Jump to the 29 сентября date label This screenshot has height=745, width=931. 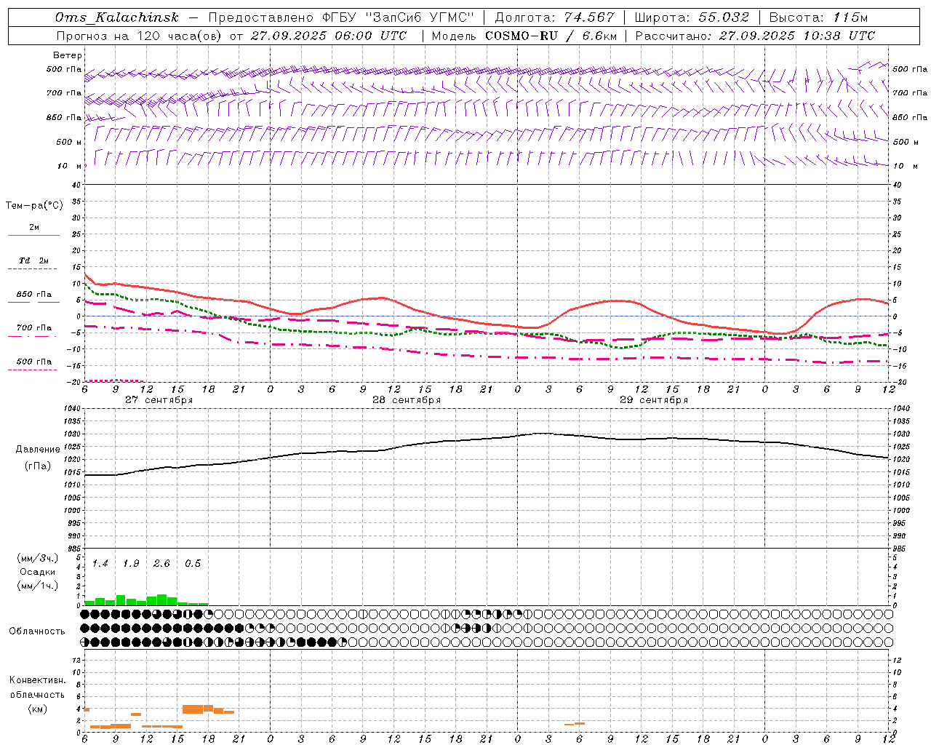click(x=653, y=400)
